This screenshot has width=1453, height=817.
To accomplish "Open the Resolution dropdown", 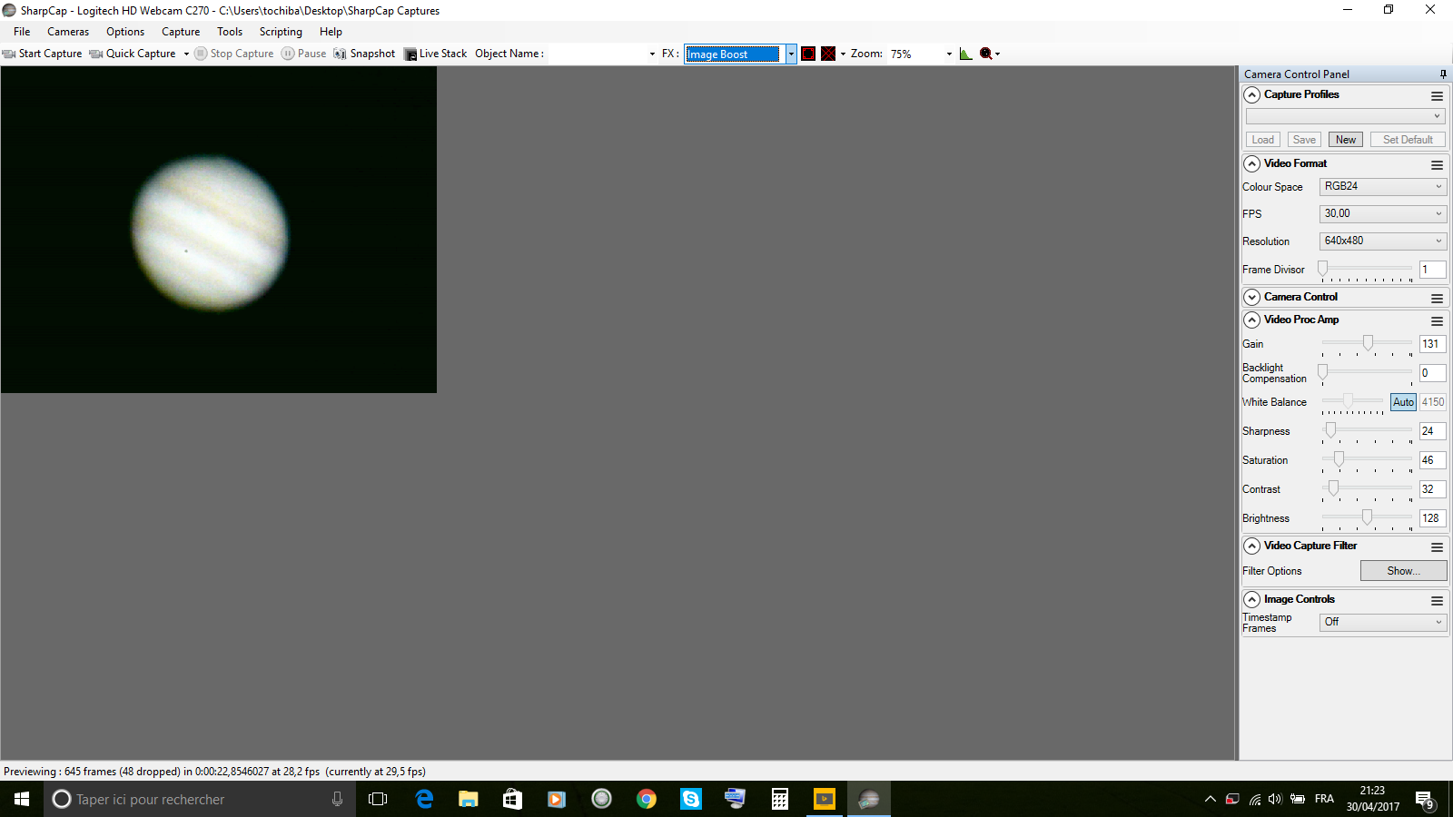I will point(1438,241).
